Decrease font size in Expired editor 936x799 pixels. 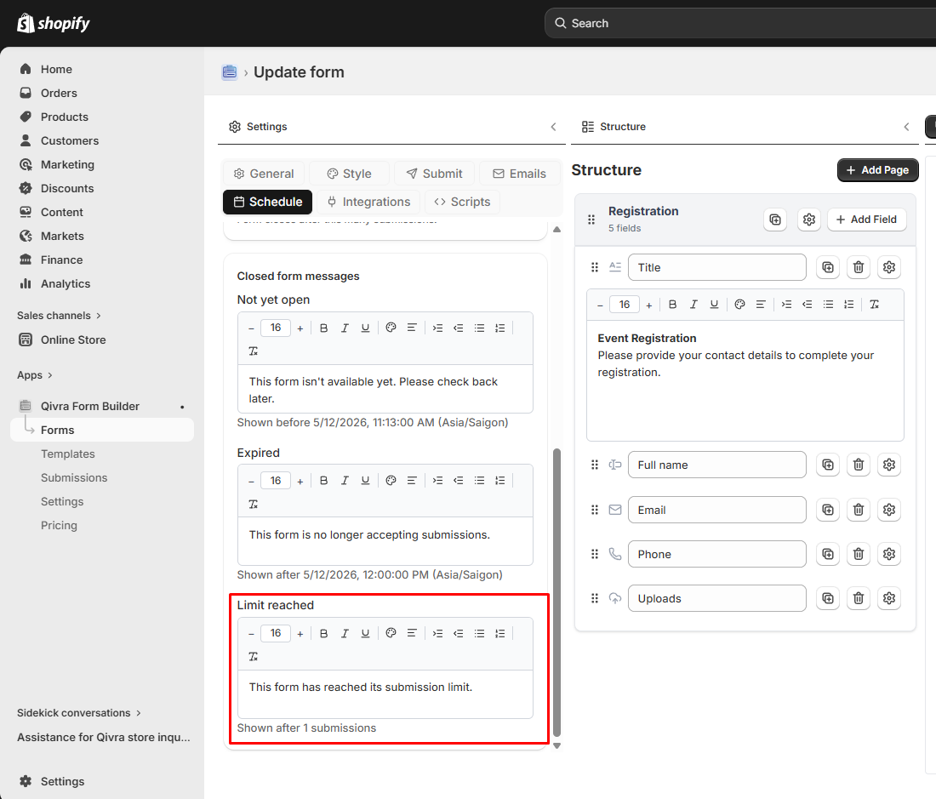(x=251, y=481)
